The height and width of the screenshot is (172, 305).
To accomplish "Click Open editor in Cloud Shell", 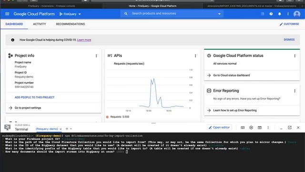I will (219, 128).
